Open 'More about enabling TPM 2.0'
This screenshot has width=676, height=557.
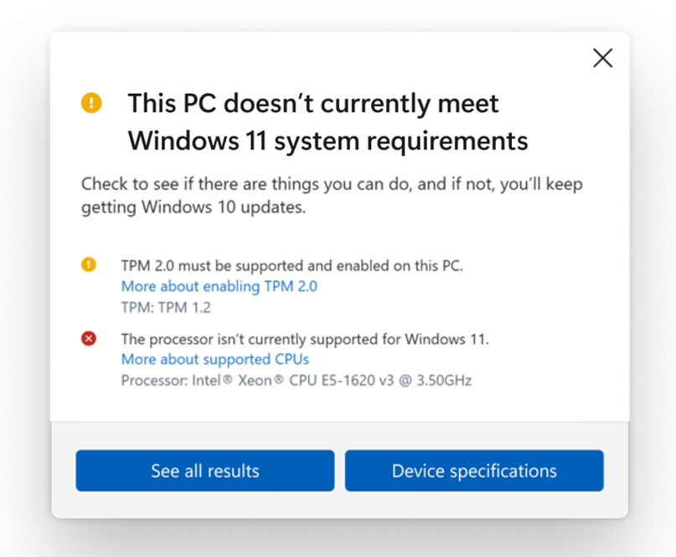(x=219, y=286)
